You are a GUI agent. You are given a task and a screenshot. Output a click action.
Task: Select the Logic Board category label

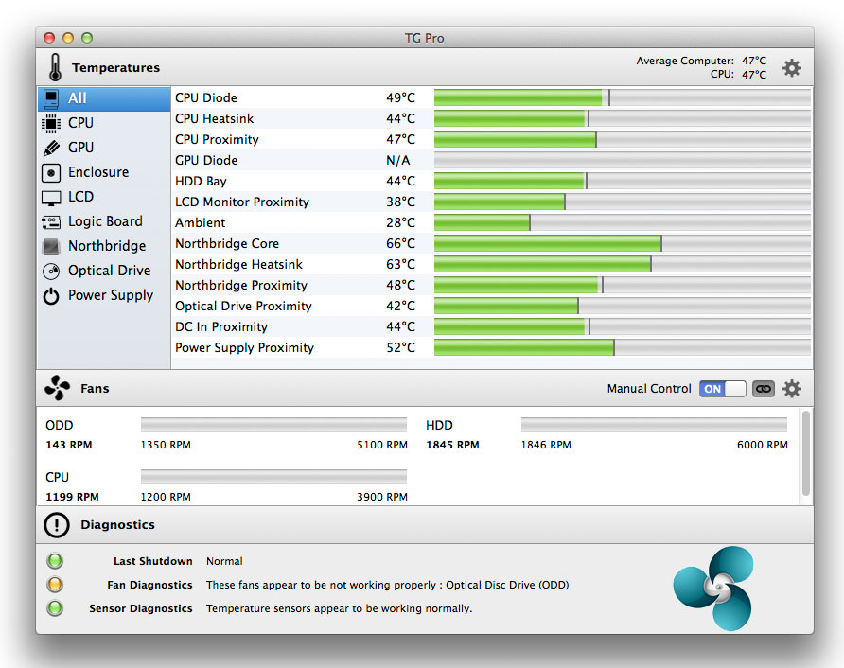106,221
